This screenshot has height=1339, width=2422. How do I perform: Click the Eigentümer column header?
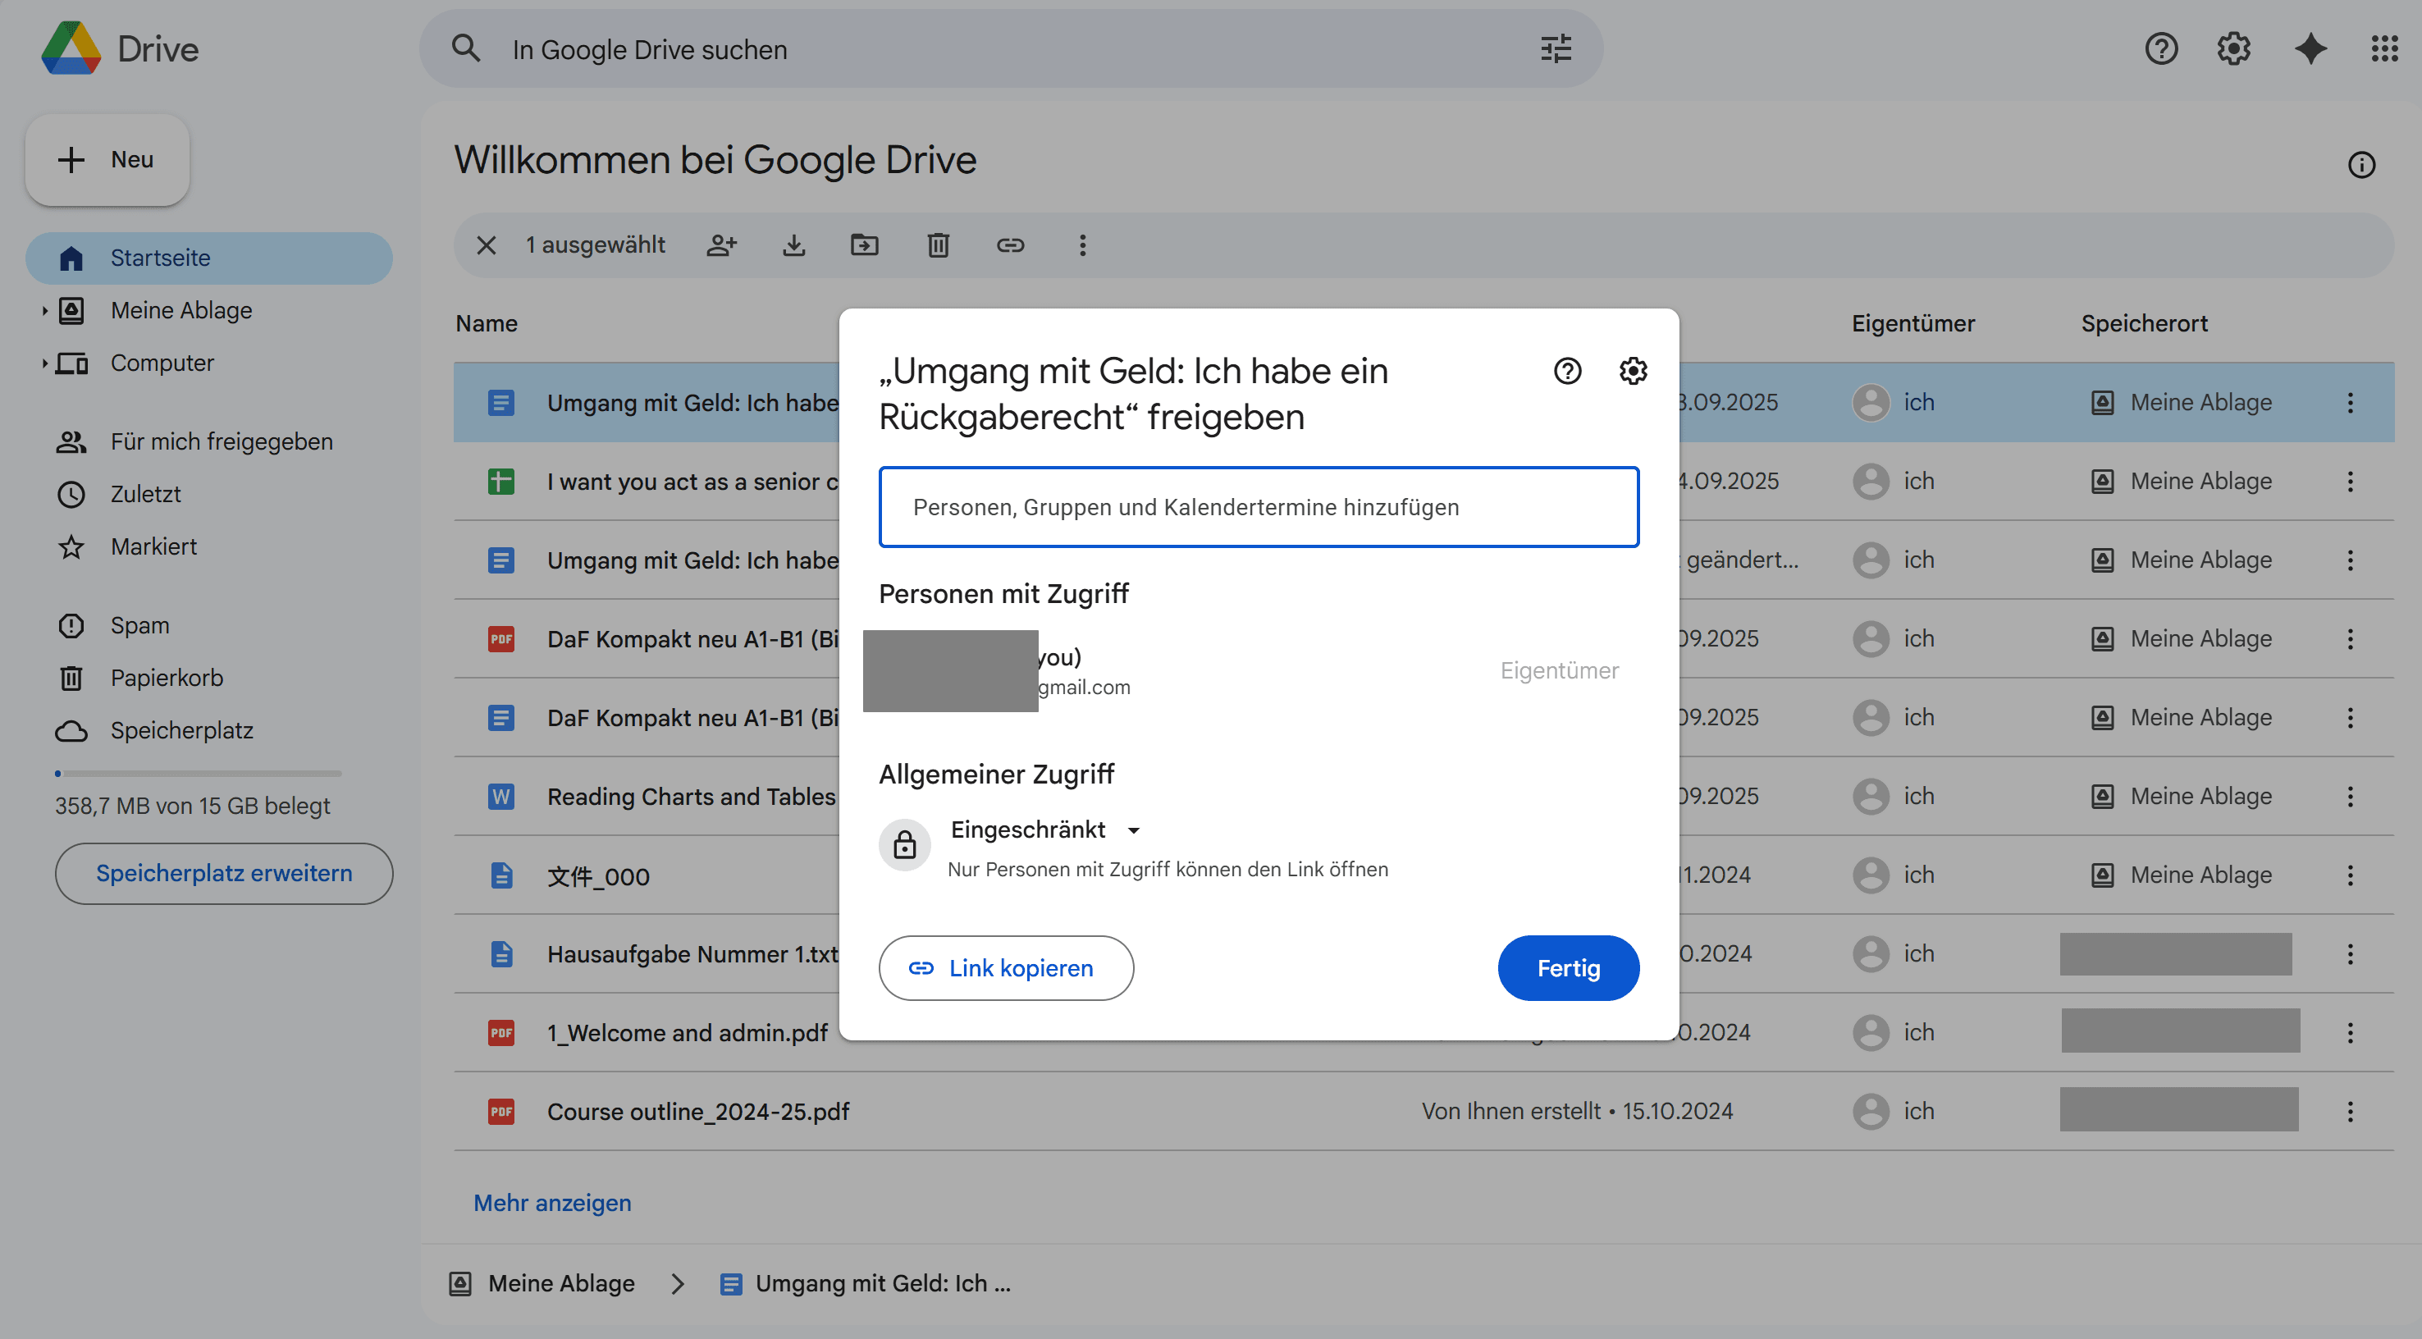click(1912, 323)
